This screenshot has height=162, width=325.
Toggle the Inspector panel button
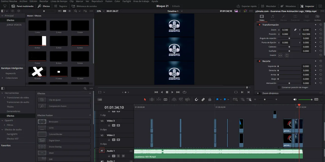pyautogui.click(x=307, y=6)
